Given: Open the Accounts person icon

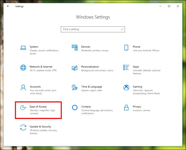Looking at the screenshot, I should (x=23, y=88).
